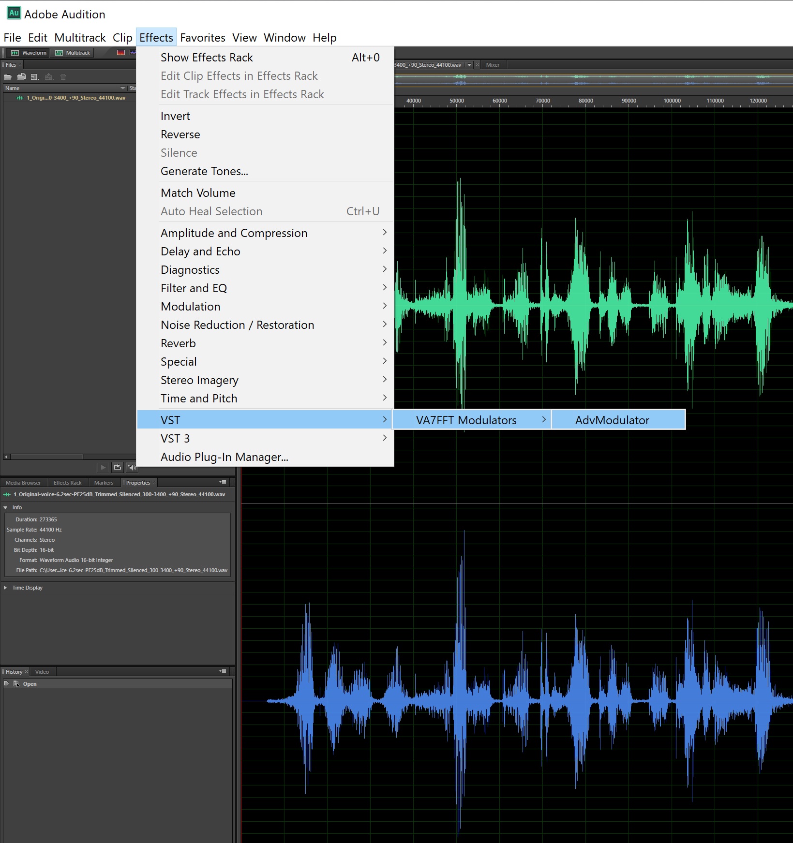
Task: Collapse the Info section in Properties
Action: [x=6, y=507]
